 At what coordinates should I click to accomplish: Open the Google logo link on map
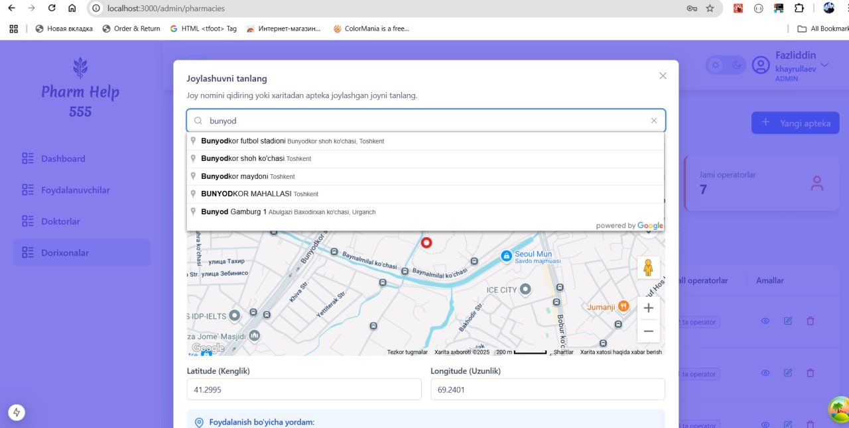coord(208,348)
